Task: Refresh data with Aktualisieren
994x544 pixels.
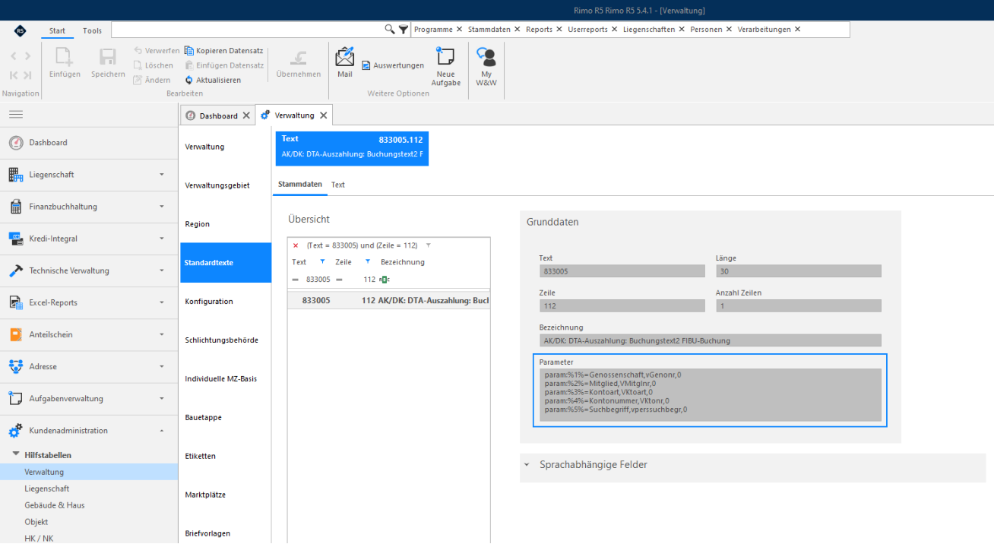Action: coord(213,80)
